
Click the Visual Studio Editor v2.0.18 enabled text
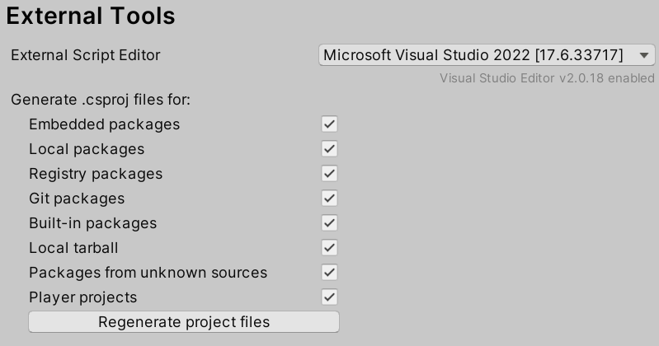(x=547, y=78)
